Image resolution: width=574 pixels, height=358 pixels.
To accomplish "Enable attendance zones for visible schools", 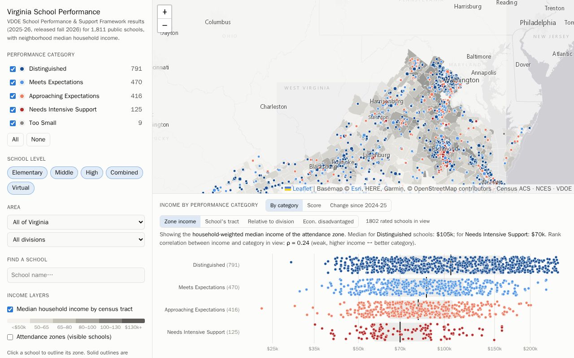I will [10, 337].
